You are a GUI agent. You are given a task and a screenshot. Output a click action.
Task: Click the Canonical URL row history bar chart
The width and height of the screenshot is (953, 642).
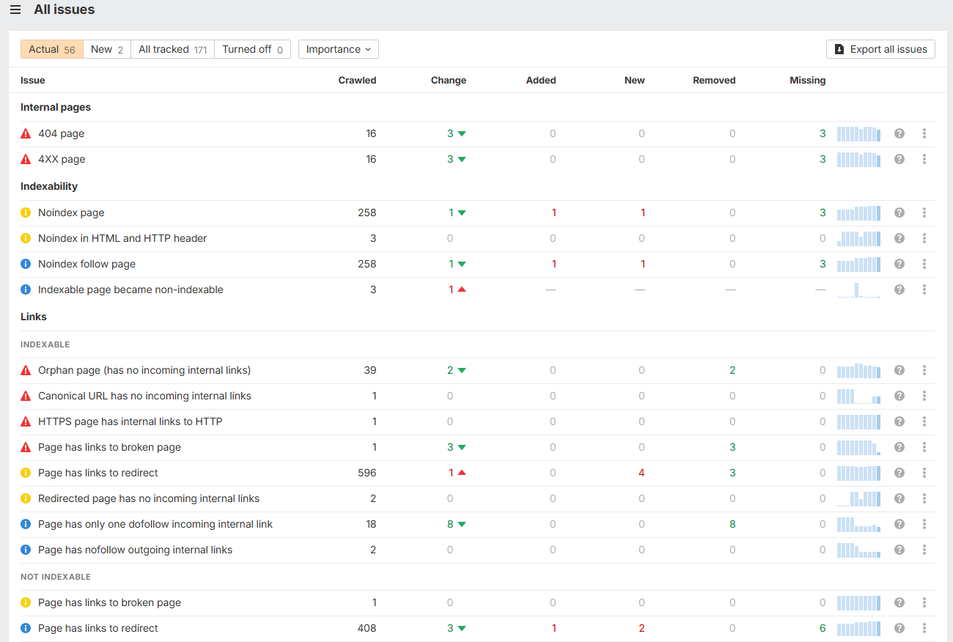point(859,396)
